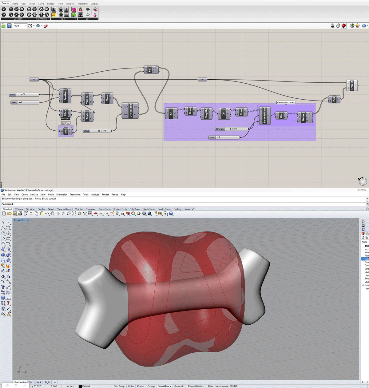
Task: Open the Render menu
Action: [105, 195]
